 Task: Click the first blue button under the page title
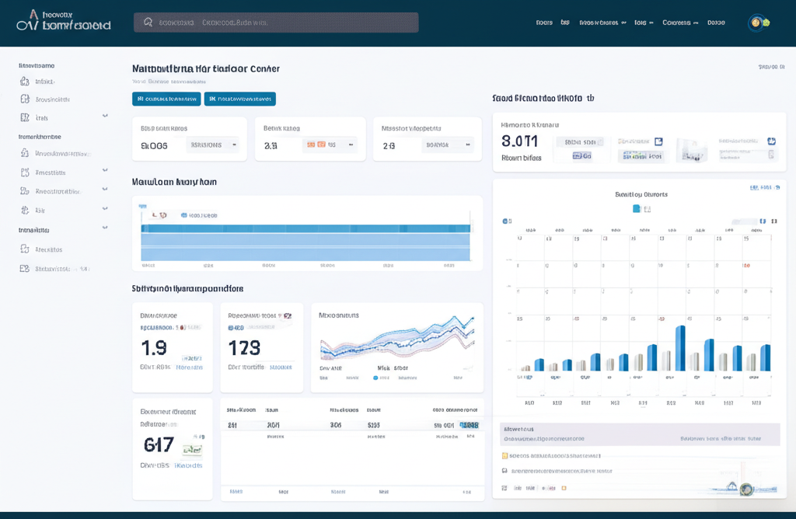(x=166, y=99)
